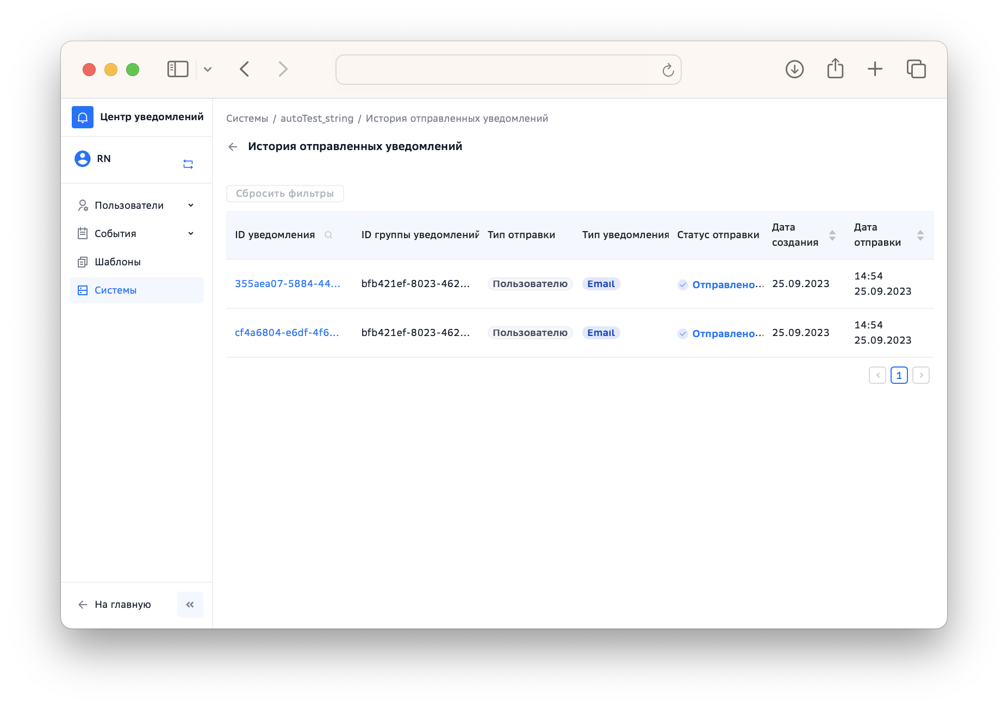Go to autoTest_string breadcrumb
The image size is (1008, 709).
[x=317, y=119]
